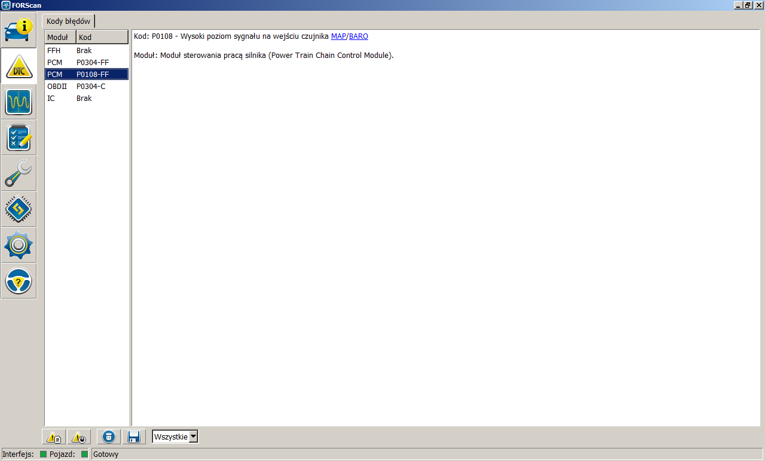This screenshot has width=765, height=461.
Task: Click the trash bin clear button
Action: 109,437
